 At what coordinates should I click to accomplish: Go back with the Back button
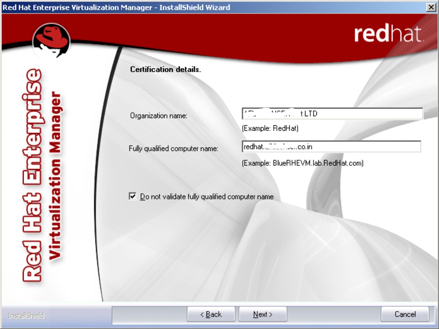coord(211,314)
